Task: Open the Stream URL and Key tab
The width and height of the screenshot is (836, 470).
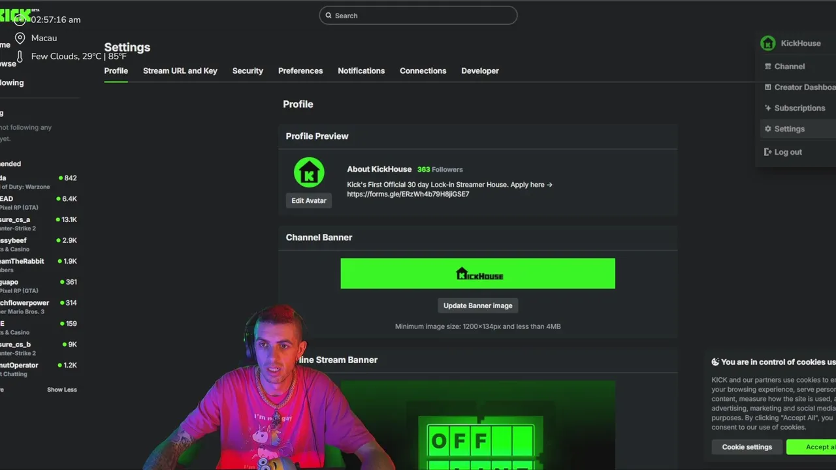Action: (180, 70)
